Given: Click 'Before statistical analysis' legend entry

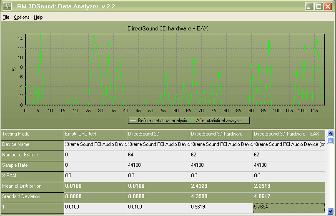Looking at the screenshot, I should (158, 121).
